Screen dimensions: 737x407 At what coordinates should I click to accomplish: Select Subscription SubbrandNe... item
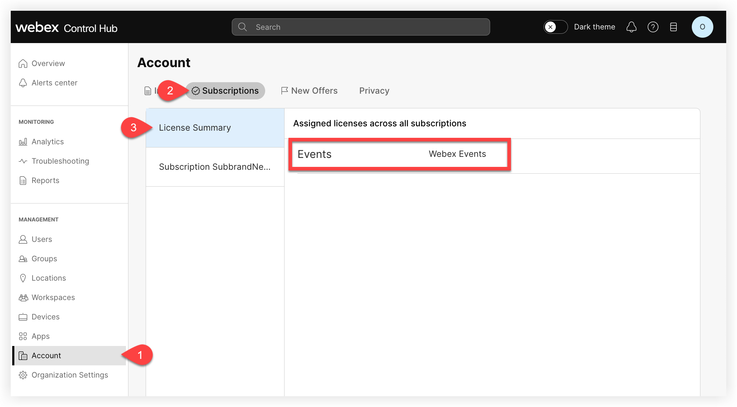pos(215,167)
